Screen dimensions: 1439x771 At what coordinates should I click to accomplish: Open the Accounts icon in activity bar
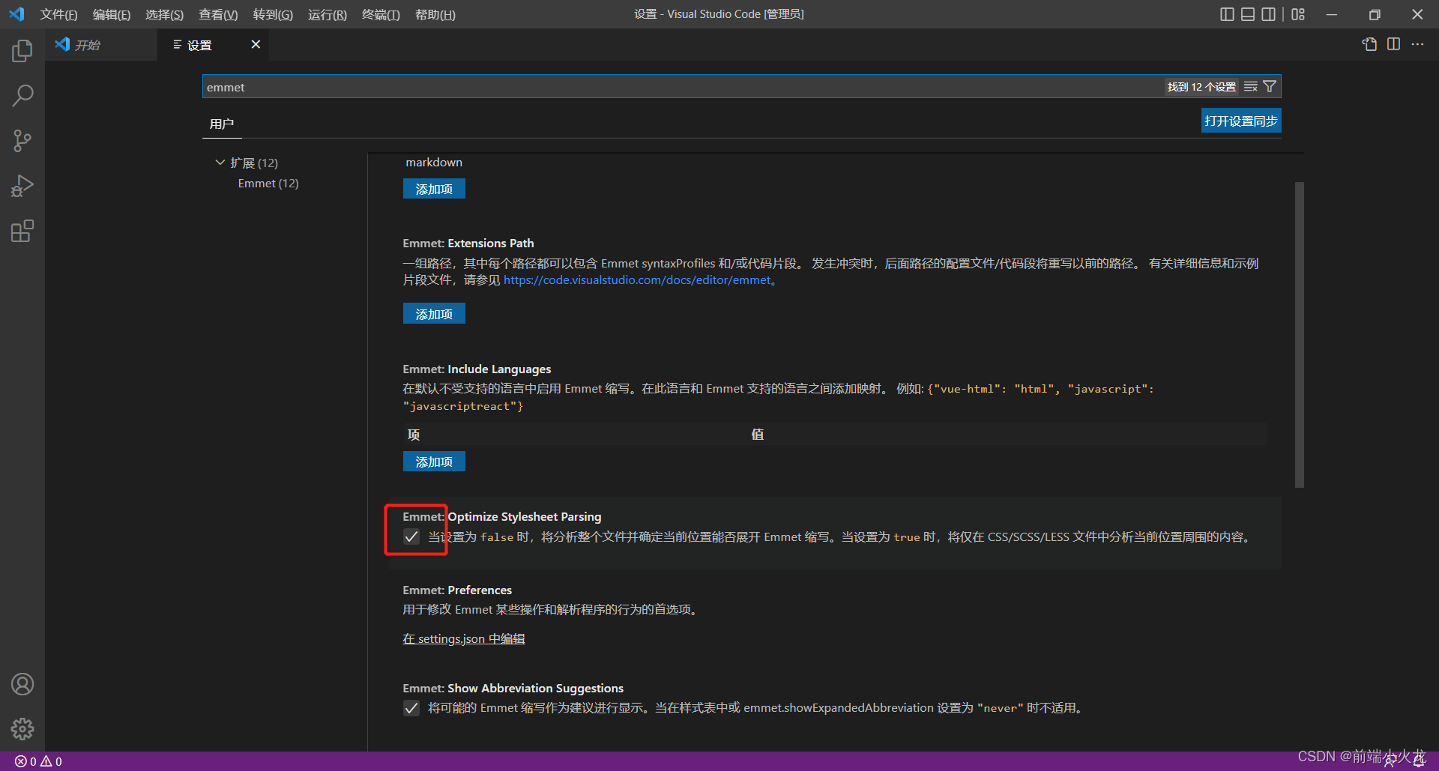coord(22,684)
